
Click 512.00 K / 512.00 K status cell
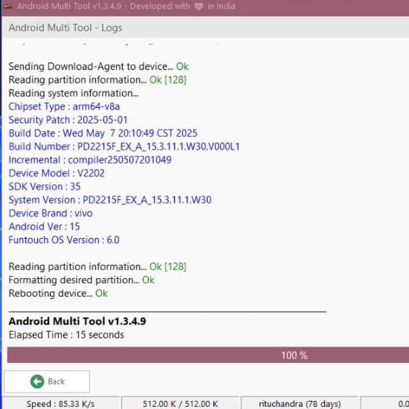[x=180, y=403]
